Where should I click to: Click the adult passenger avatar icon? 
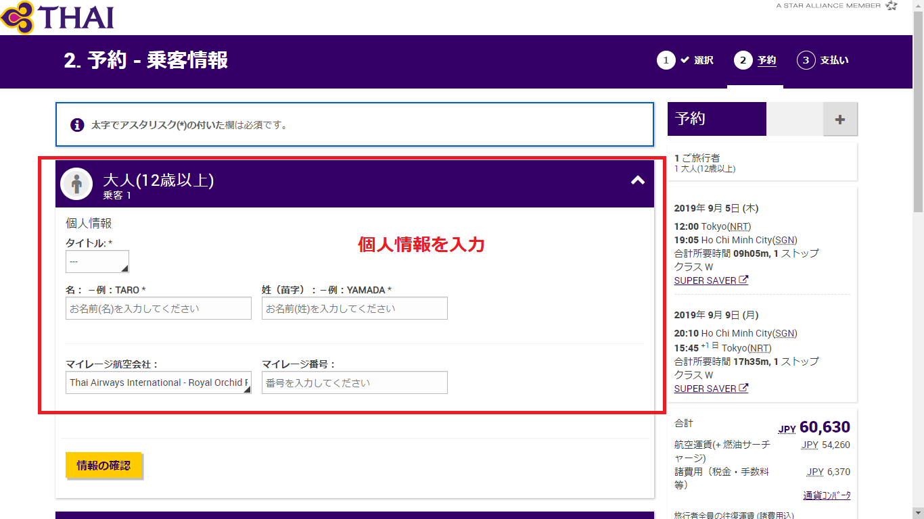tap(76, 184)
